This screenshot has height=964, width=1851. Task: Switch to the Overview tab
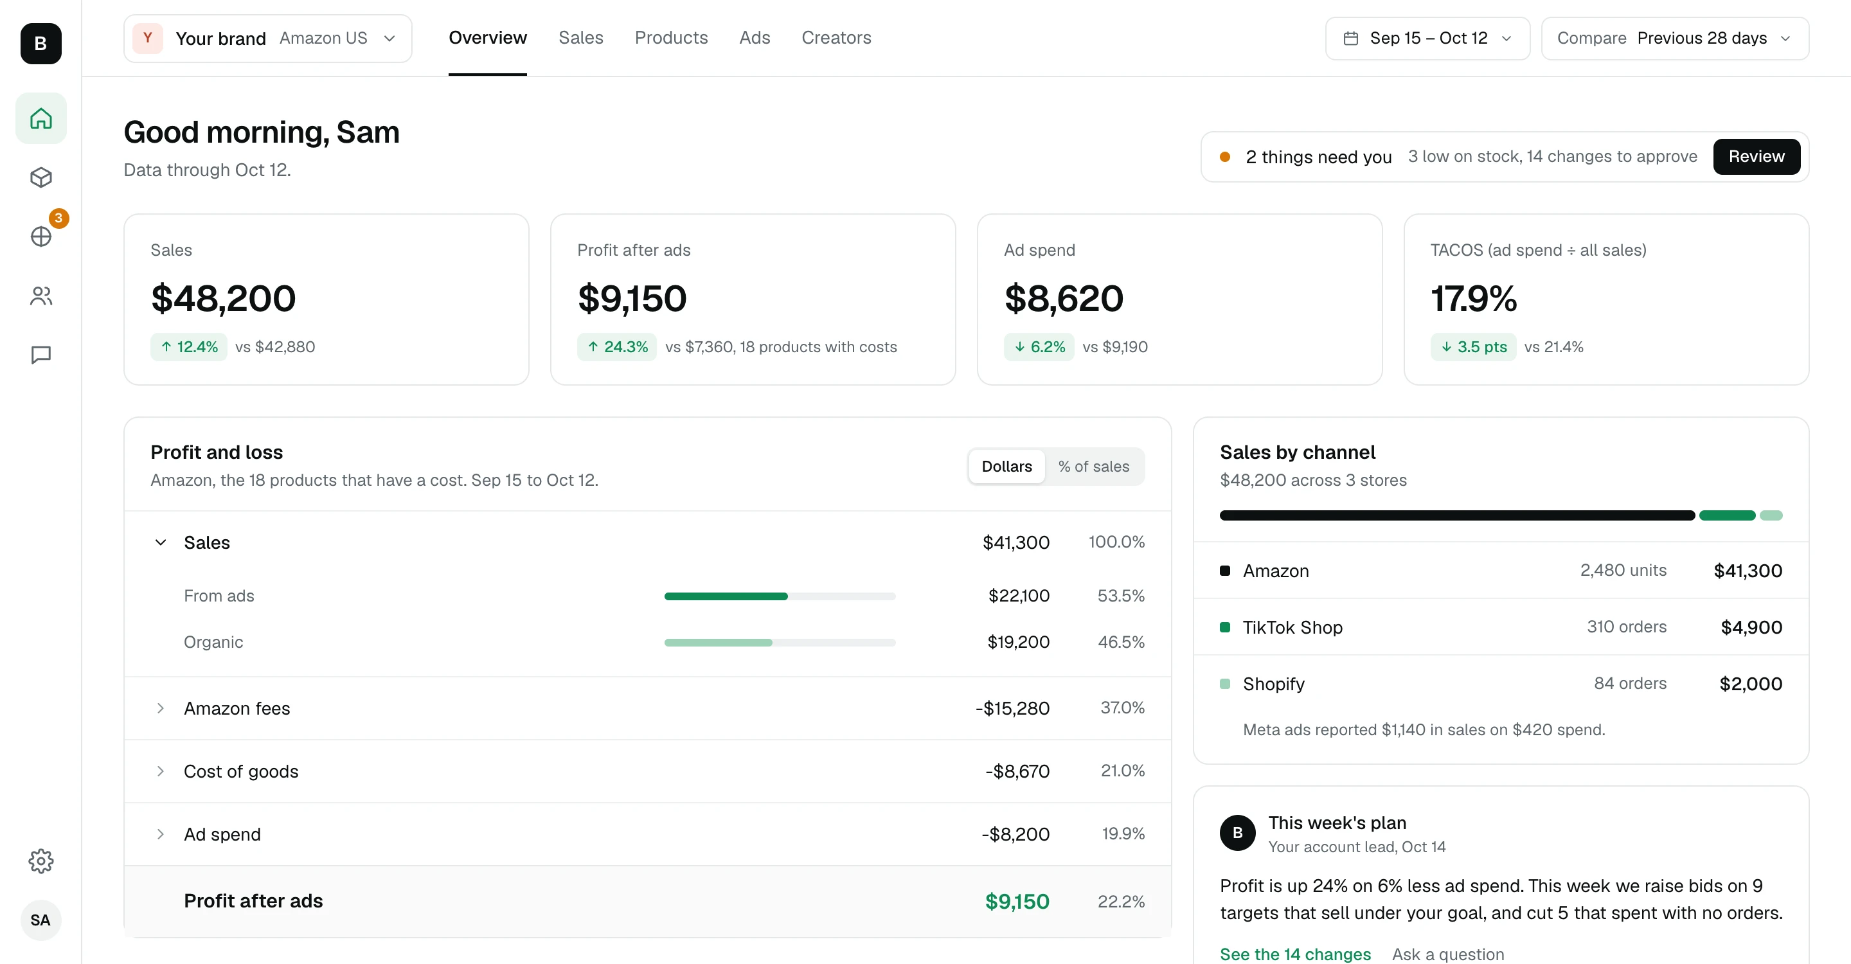[487, 38]
